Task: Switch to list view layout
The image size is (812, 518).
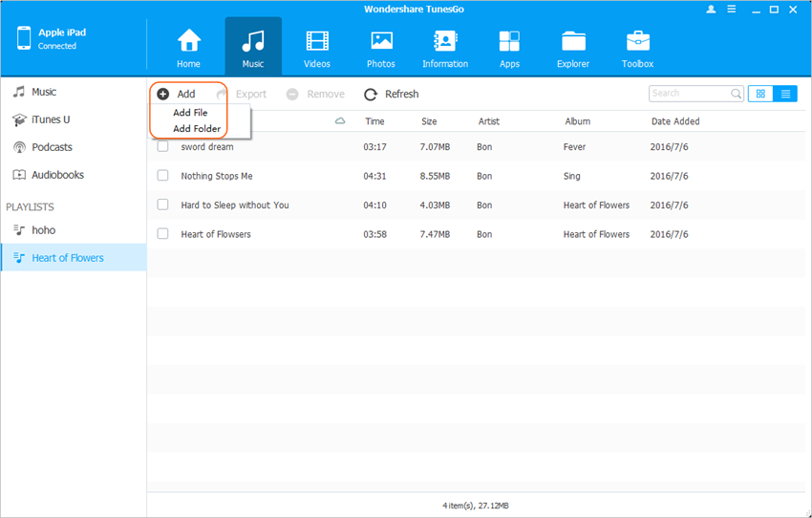Action: pyautogui.click(x=785, y=94)
